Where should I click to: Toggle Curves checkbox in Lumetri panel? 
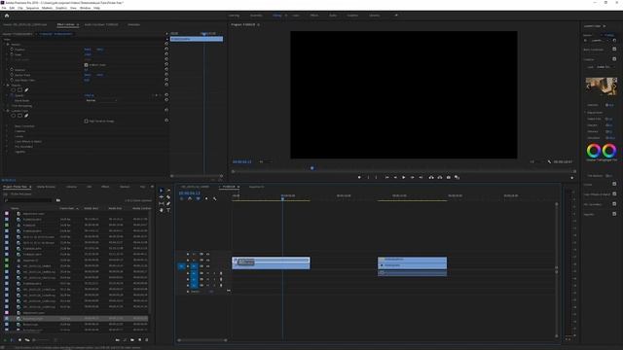(x=614, y=184)
